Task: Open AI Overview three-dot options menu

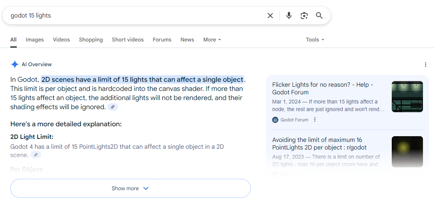Action: (x=425, y=65)
